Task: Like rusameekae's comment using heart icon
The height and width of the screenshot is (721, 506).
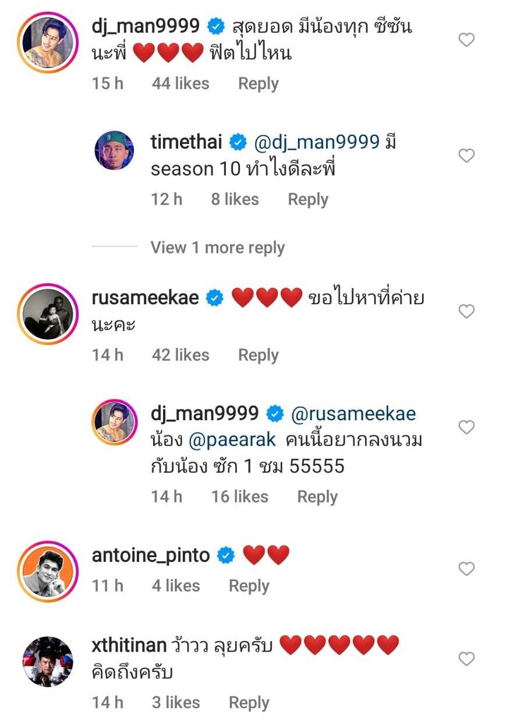Action: pos(466,312)
